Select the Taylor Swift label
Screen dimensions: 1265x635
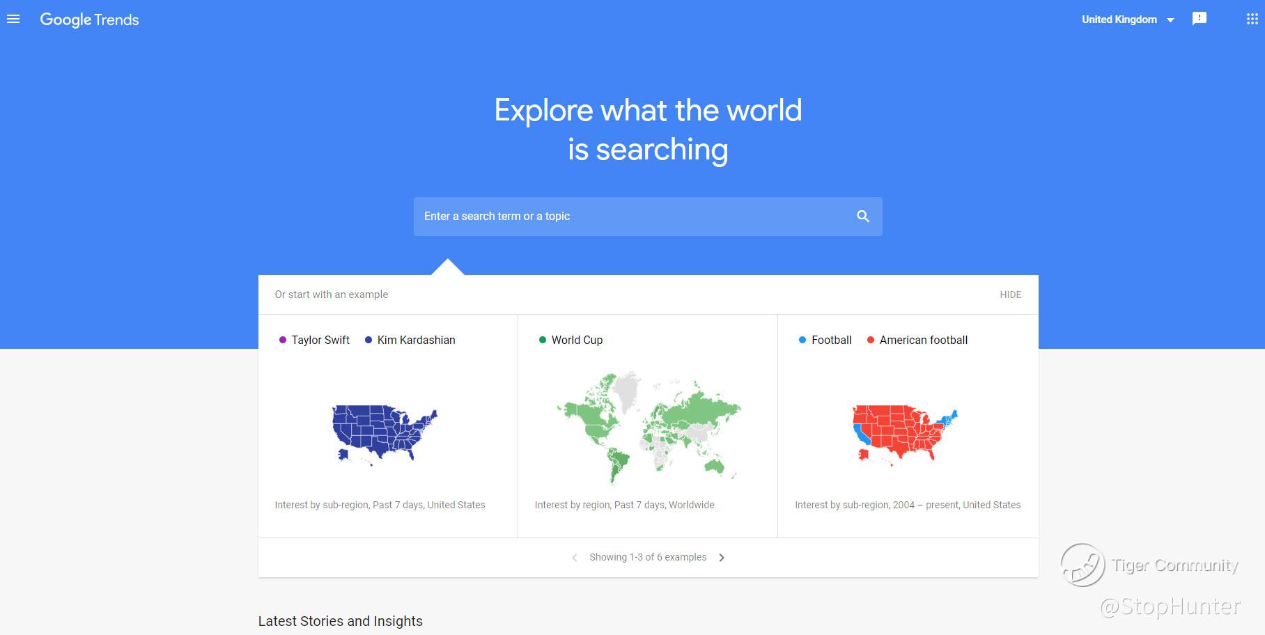320,340
